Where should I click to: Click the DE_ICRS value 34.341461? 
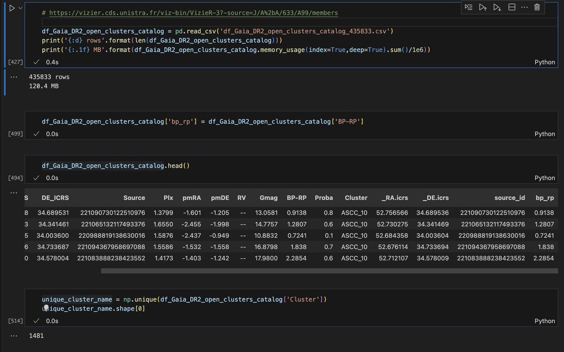pyautogui.click(x=54, y=224)
